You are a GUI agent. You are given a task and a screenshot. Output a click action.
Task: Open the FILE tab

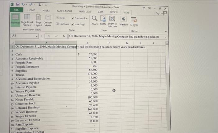point(17,10)
